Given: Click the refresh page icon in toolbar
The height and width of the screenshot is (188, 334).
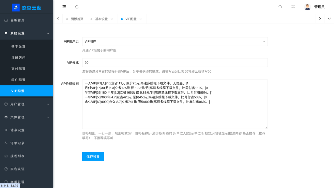Looking at the screenshot, I should coord(77,7).
